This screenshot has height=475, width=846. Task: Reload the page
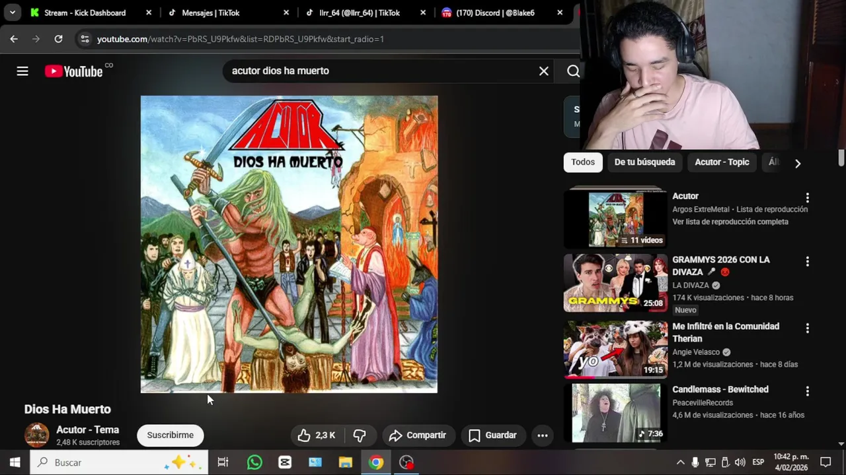(x=58, y=39)
